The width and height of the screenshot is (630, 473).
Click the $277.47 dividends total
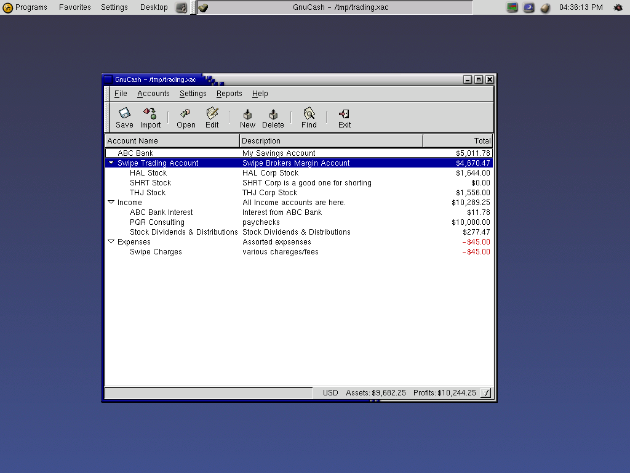(476, 232)
